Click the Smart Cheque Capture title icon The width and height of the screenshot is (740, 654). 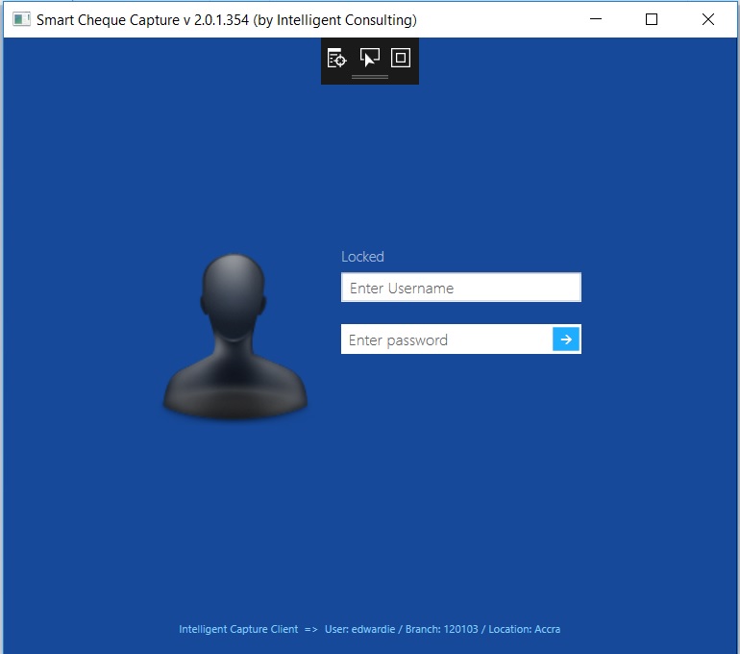[21, 19]
